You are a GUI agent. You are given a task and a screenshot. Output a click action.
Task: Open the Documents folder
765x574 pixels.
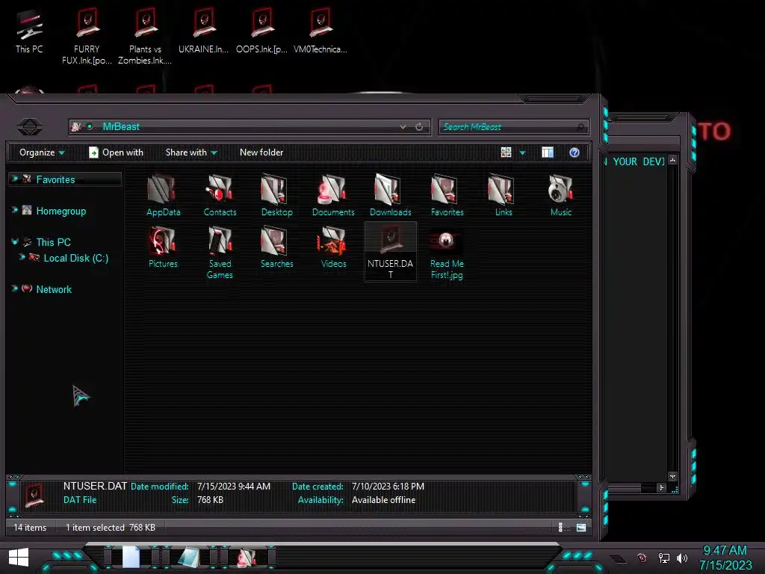pos(333,195)
